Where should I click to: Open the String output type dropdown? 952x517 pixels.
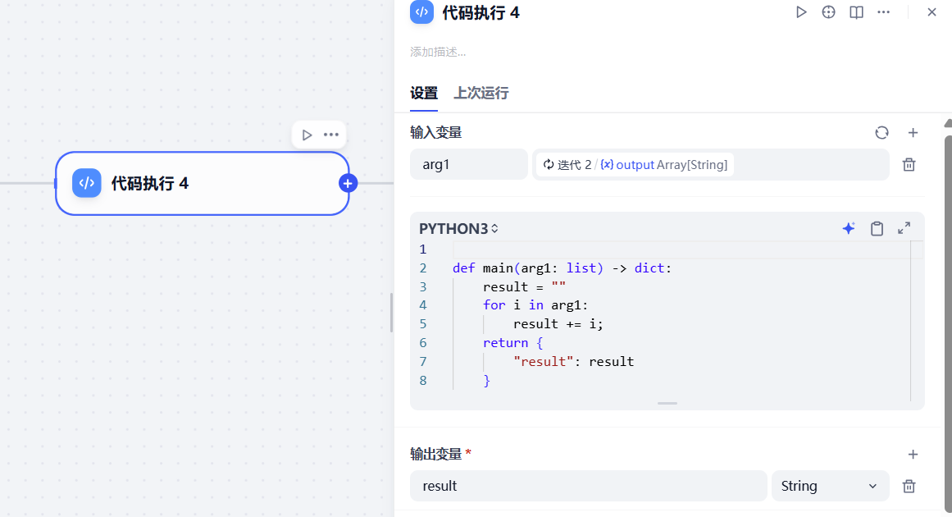830,486
